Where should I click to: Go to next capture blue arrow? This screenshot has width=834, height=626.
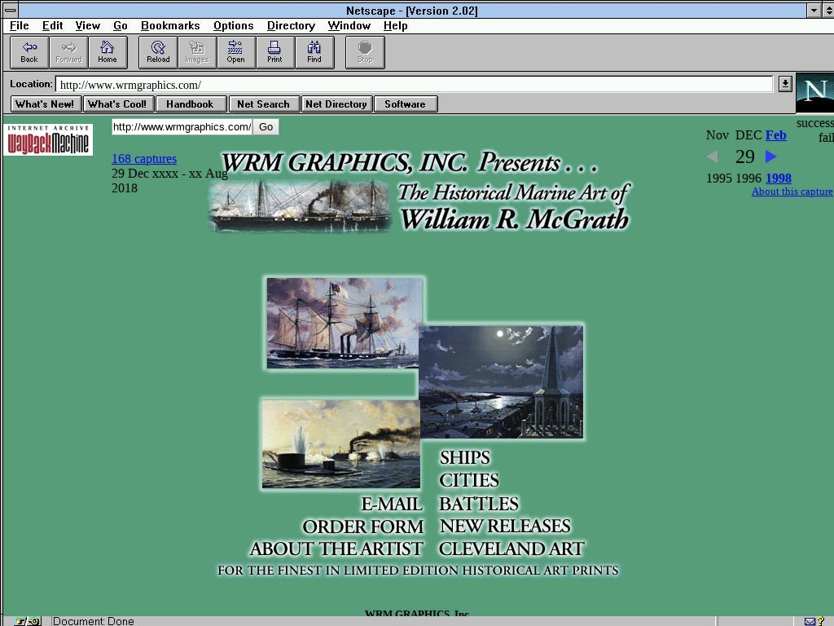click(x=770, y=156)
